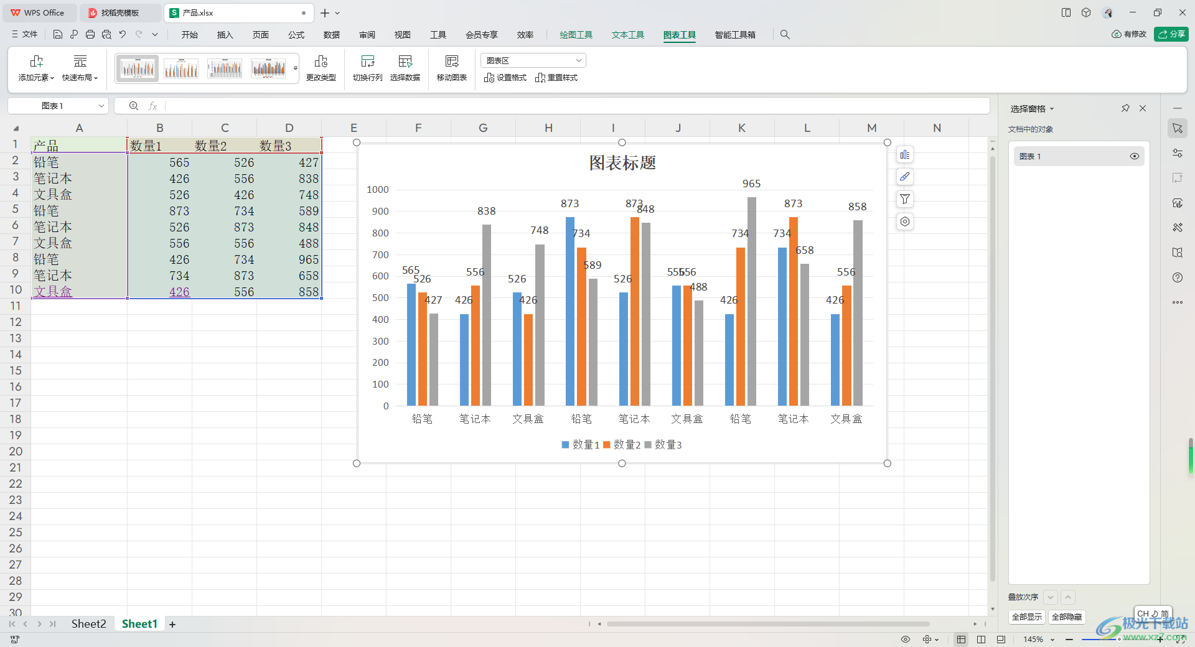Click the zoom magnifier beside formula bar

click(x=134, y=106)
